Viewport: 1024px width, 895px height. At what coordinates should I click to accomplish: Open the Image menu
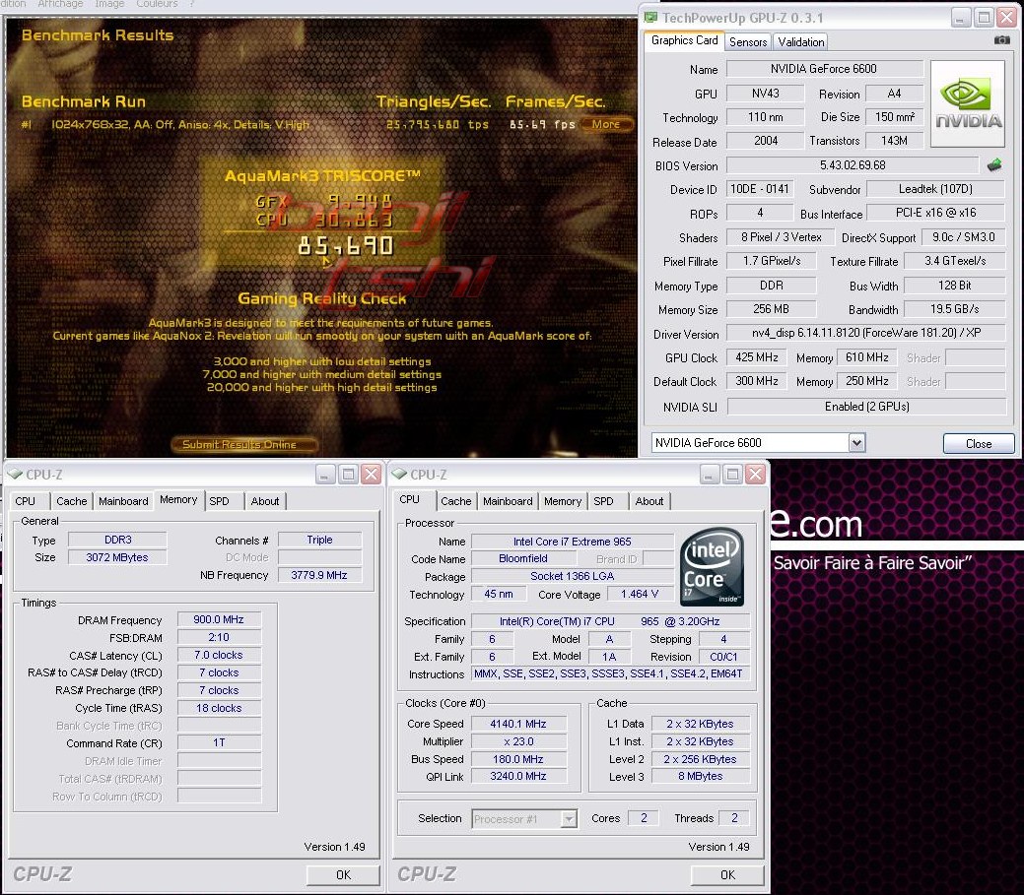pos(109,4)
